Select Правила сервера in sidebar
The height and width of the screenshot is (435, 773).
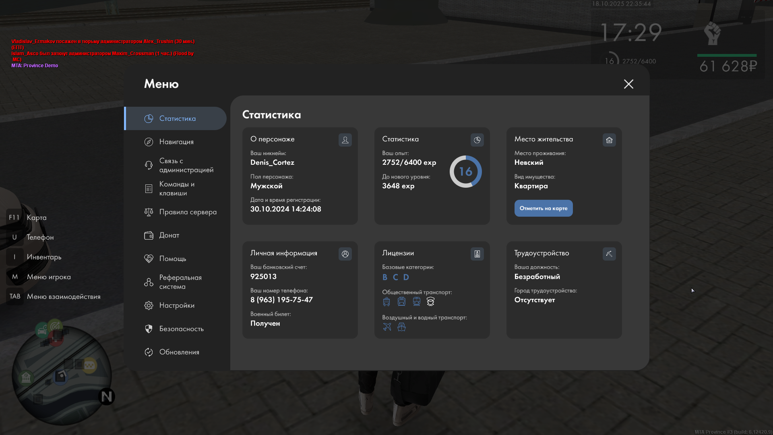click(x=188, y=212)
